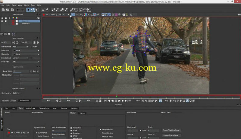Select the Transform dashed-box tool
This screenshot has height=139, width=241.
pos(89,10)
